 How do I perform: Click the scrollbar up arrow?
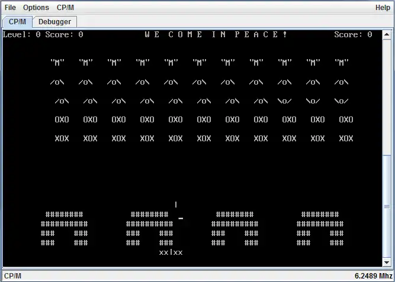coord(387,35)
